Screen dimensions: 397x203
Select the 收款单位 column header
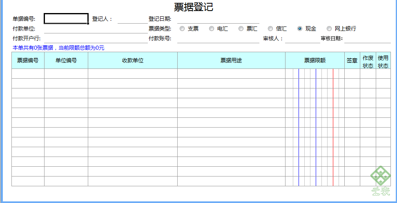pos(133,60)
